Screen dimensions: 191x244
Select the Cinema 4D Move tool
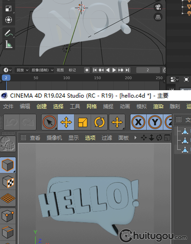66,123
